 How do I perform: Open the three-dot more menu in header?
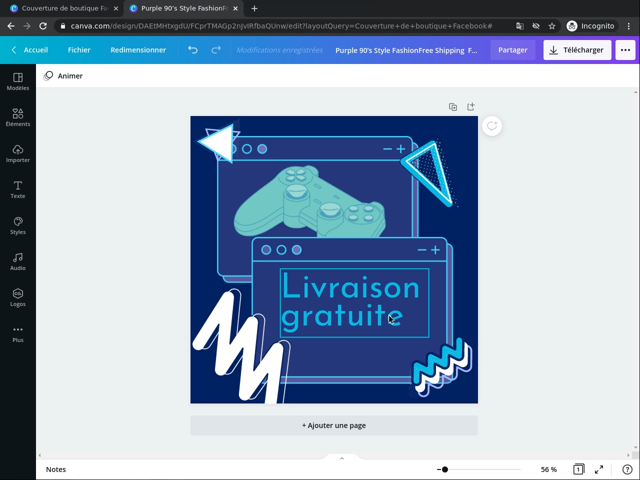tap(625, 50)
